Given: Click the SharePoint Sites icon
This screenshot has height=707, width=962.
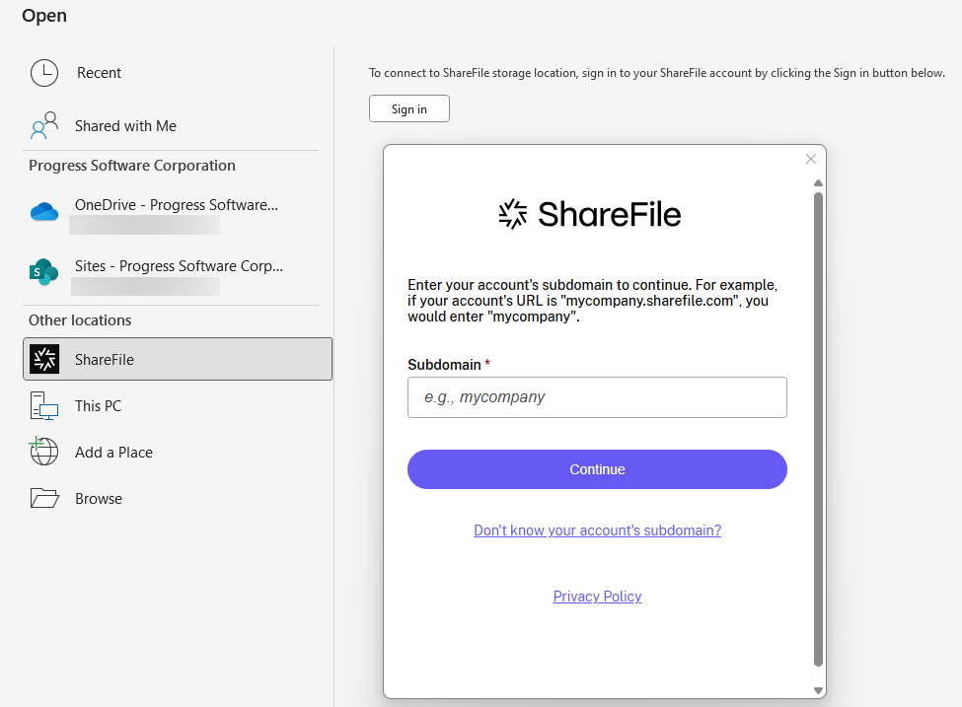Looking at the screenshot, I should pyautogui.click(x=43, y=271).
